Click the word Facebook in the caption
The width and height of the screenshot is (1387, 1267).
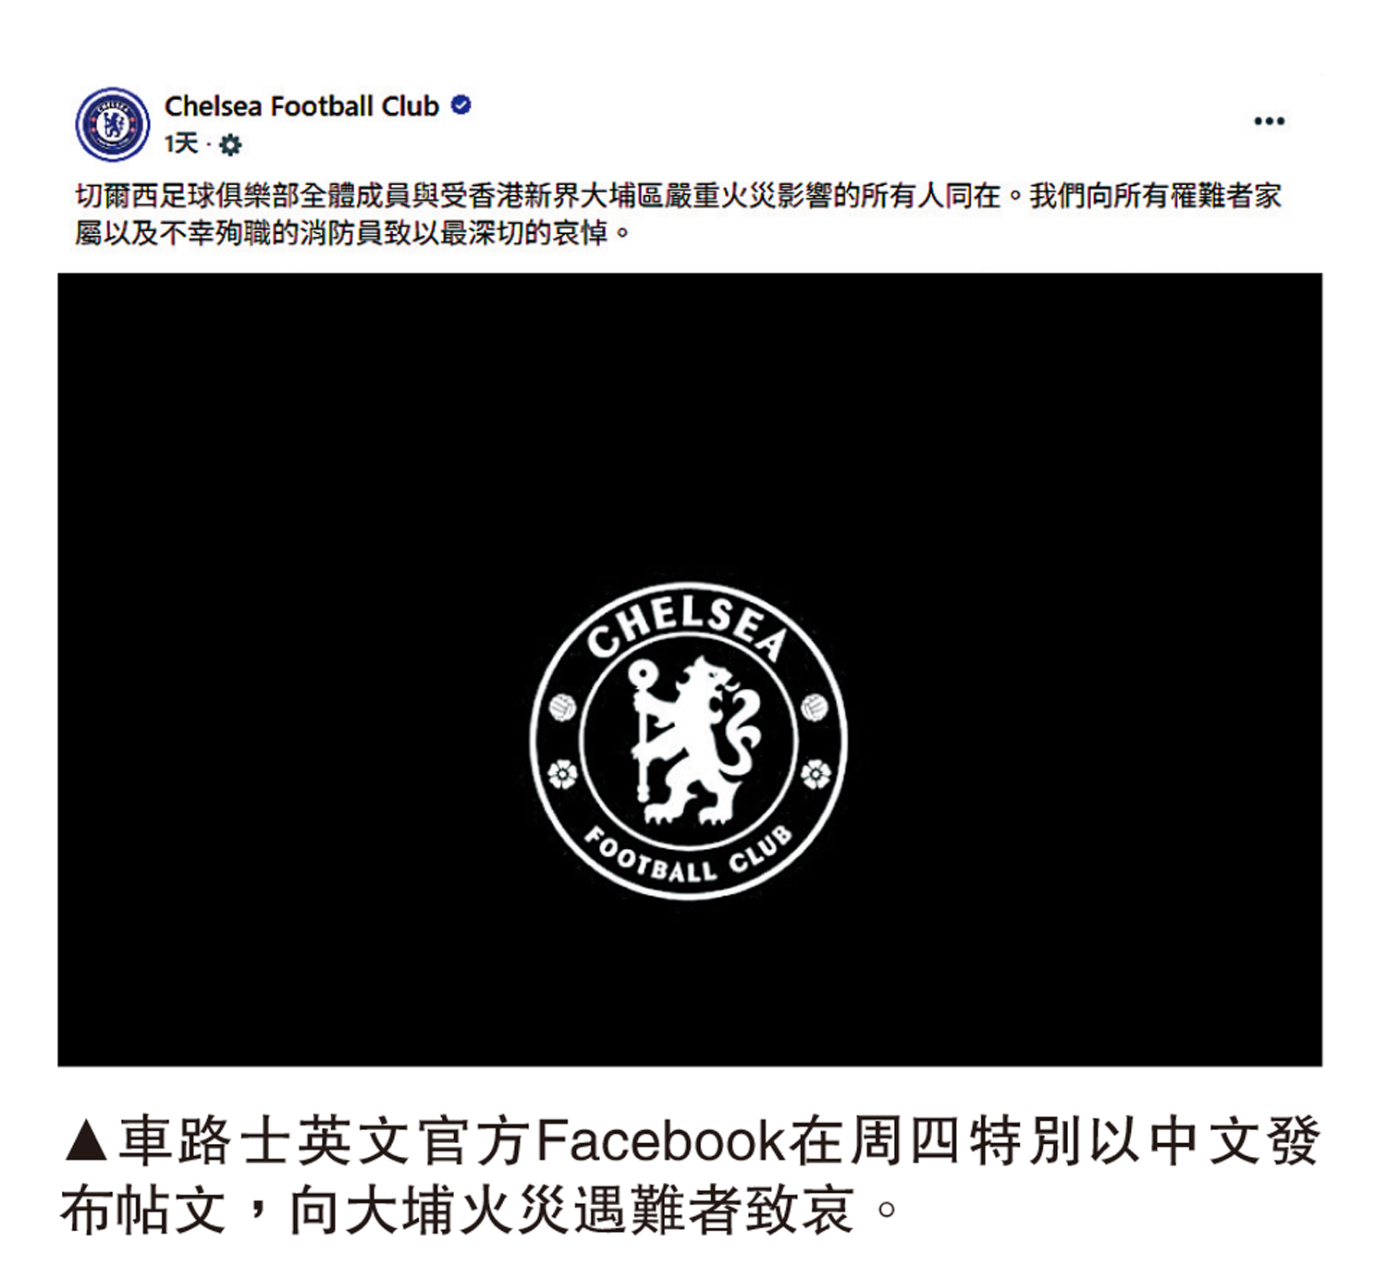[x=661, y=1141]
